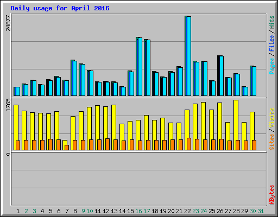Click the red KBytes legend label
Viewport: 278px width, 217px height.
(x=272, y=195)
